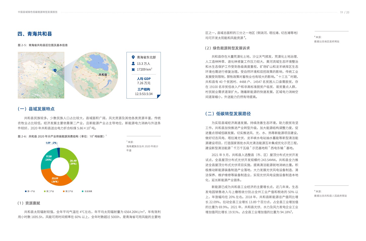Click the 共和县 label on circular map
This screenshot has height=241, width=366.
(103, 75)
